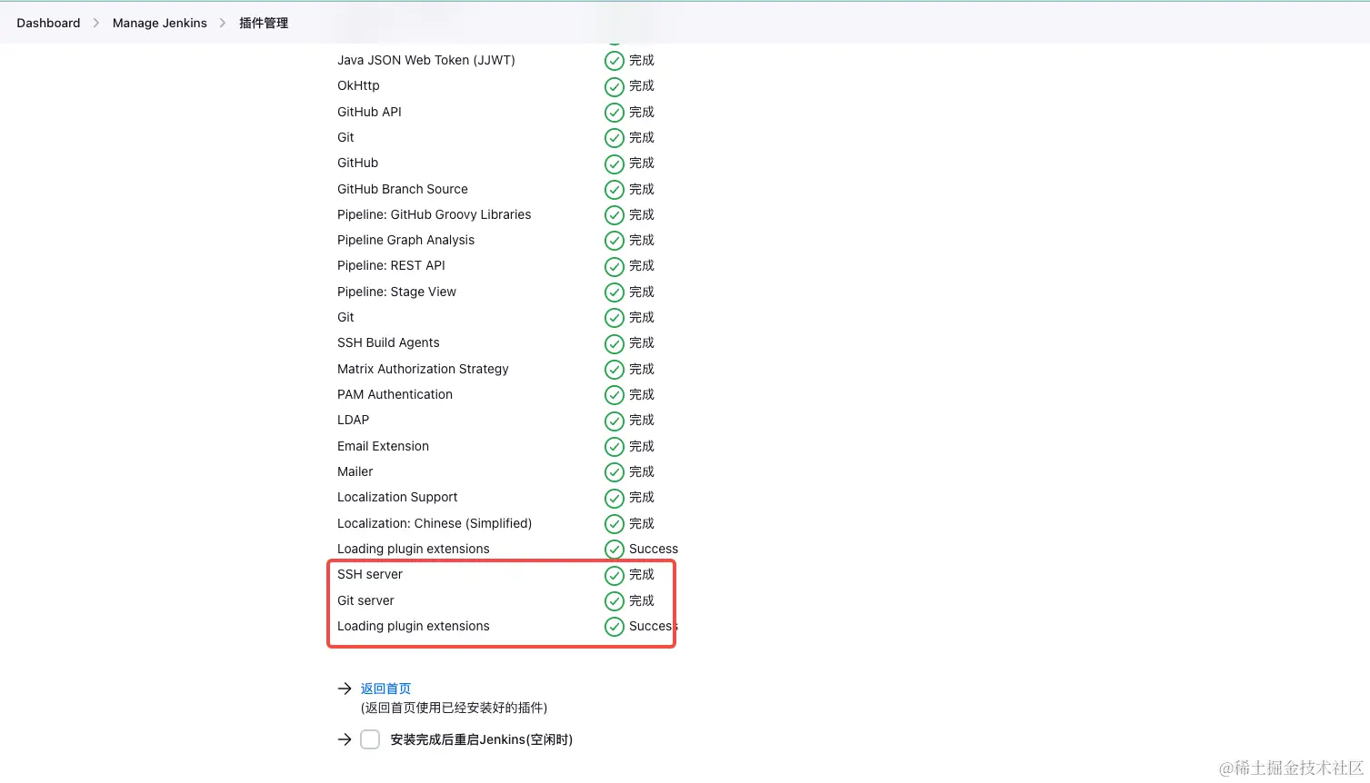Viewport: 1370px width, 783px height.
Task: Click success check icon for OkHttp
Action: tap(615, 86)
